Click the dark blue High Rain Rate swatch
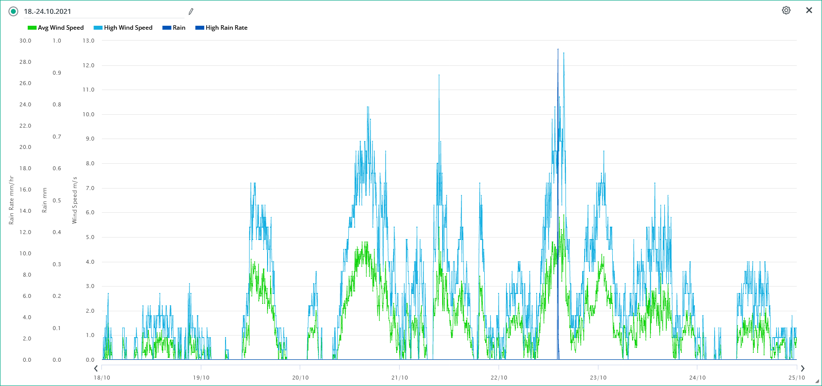Viewport: 822px width, 386px height. 200,28
